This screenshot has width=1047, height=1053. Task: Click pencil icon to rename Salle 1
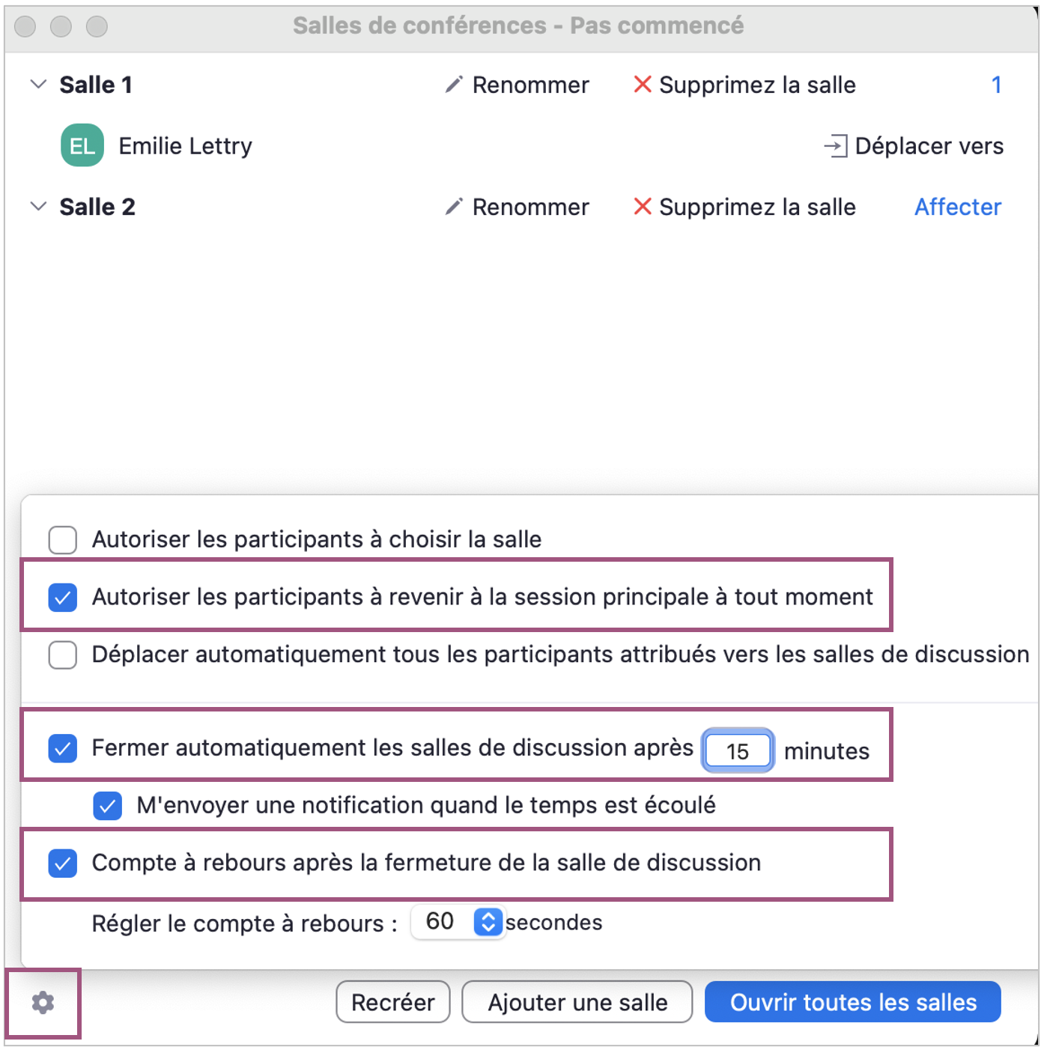click(x=454, y=85)
